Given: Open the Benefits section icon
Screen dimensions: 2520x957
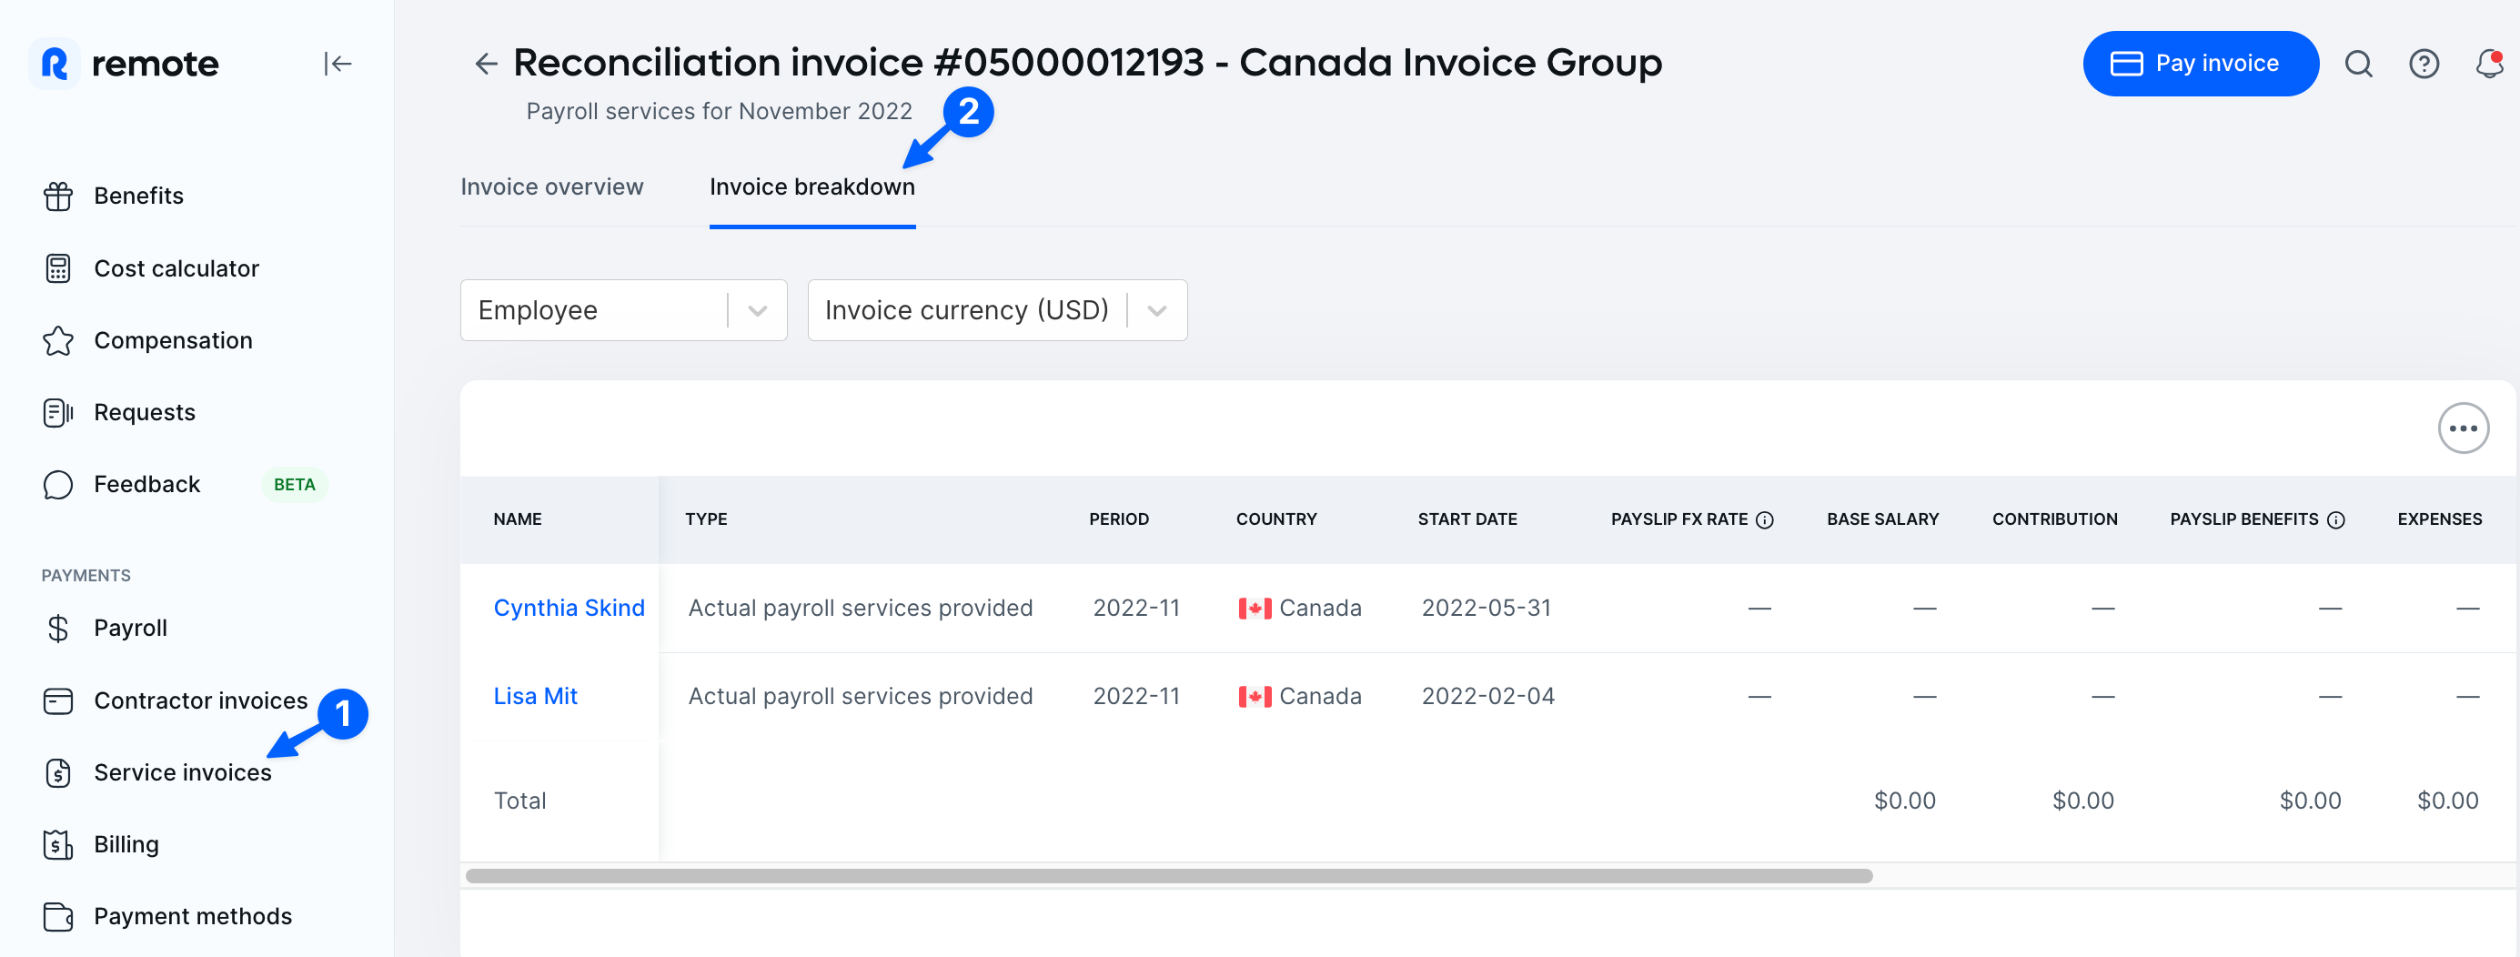Looking at the screenshot, I should (59, 196).
